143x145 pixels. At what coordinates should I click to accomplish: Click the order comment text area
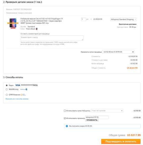[x=52, y=38]
